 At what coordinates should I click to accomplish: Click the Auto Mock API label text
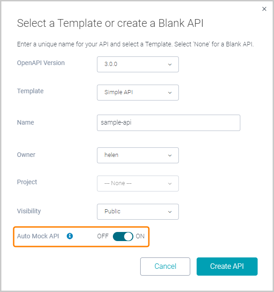point(38,236)
